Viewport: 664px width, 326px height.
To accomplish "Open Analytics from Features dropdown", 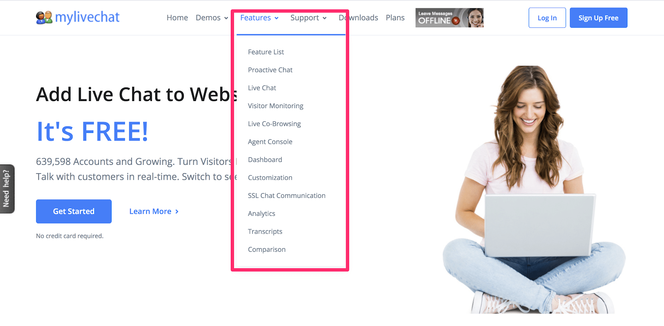I will pos(261,214).
